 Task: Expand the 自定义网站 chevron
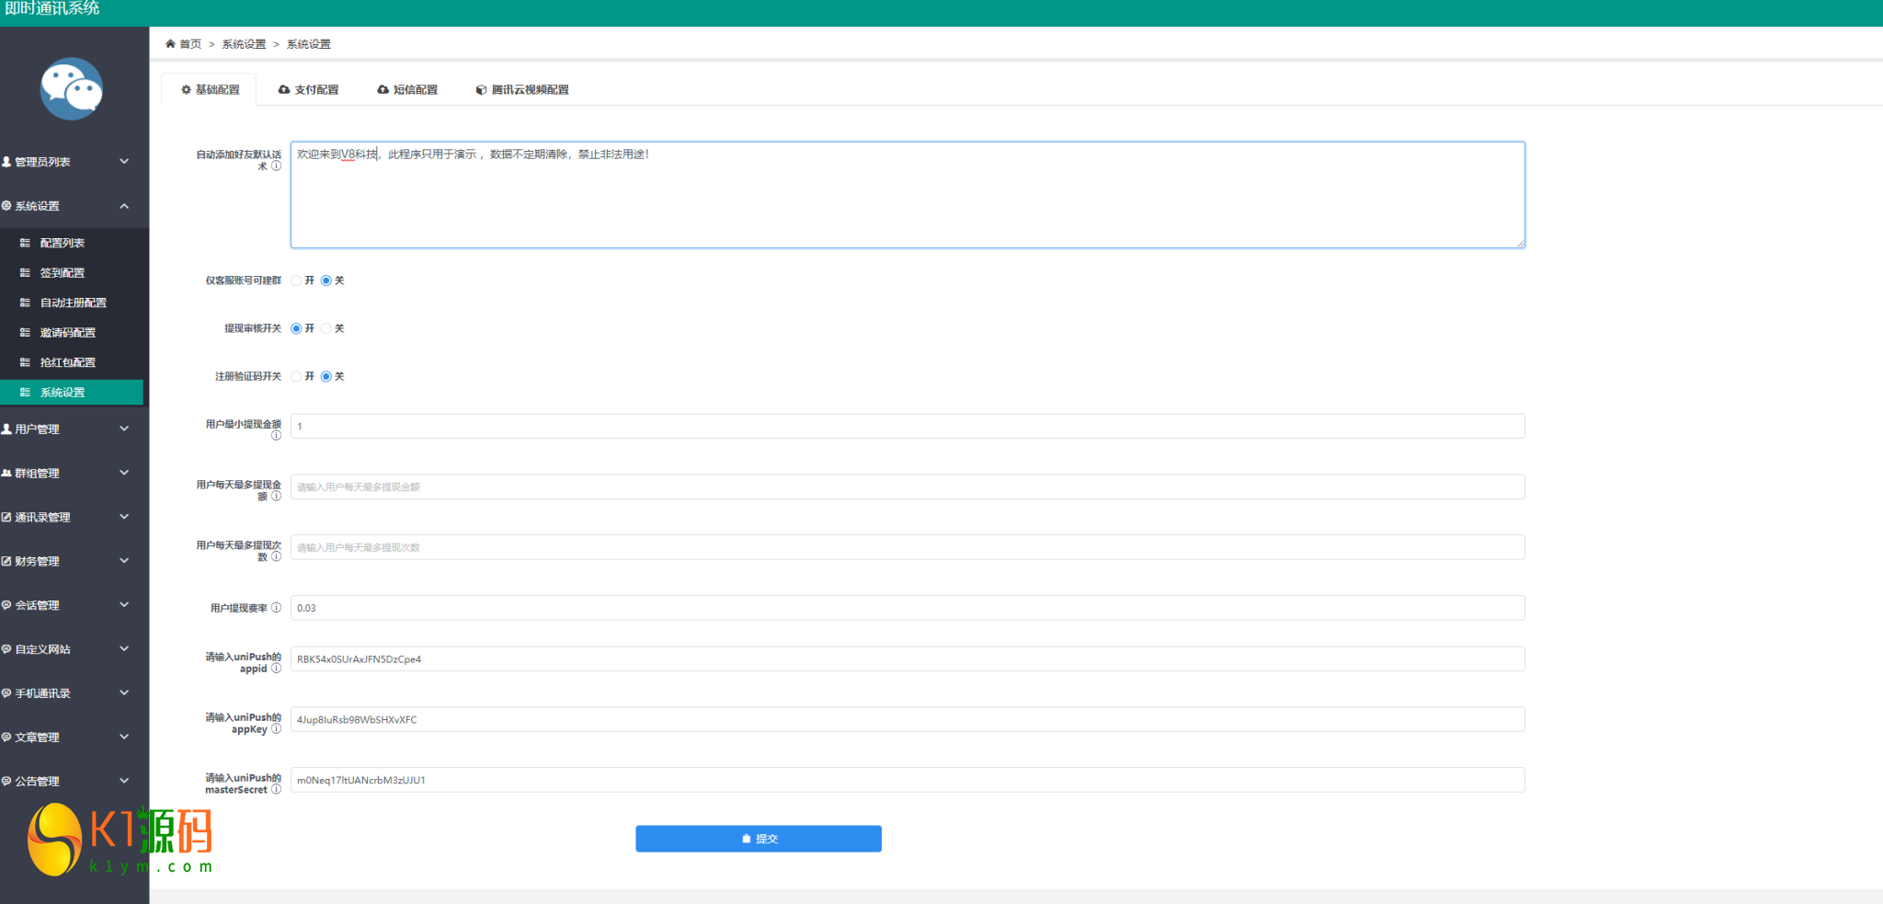tap(124, 649)
